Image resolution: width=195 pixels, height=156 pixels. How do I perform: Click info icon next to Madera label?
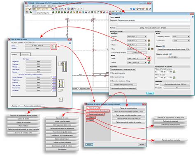tap(164, 46)
